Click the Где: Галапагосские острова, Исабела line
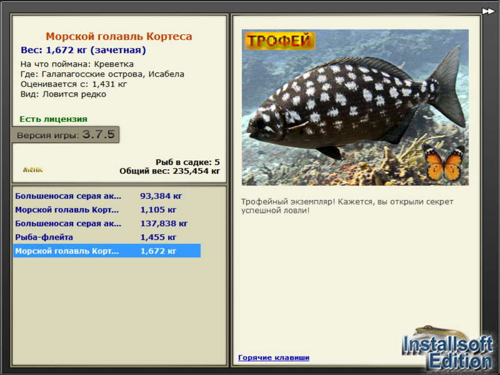This screenshot has width=500, height=375. [102, 74]
